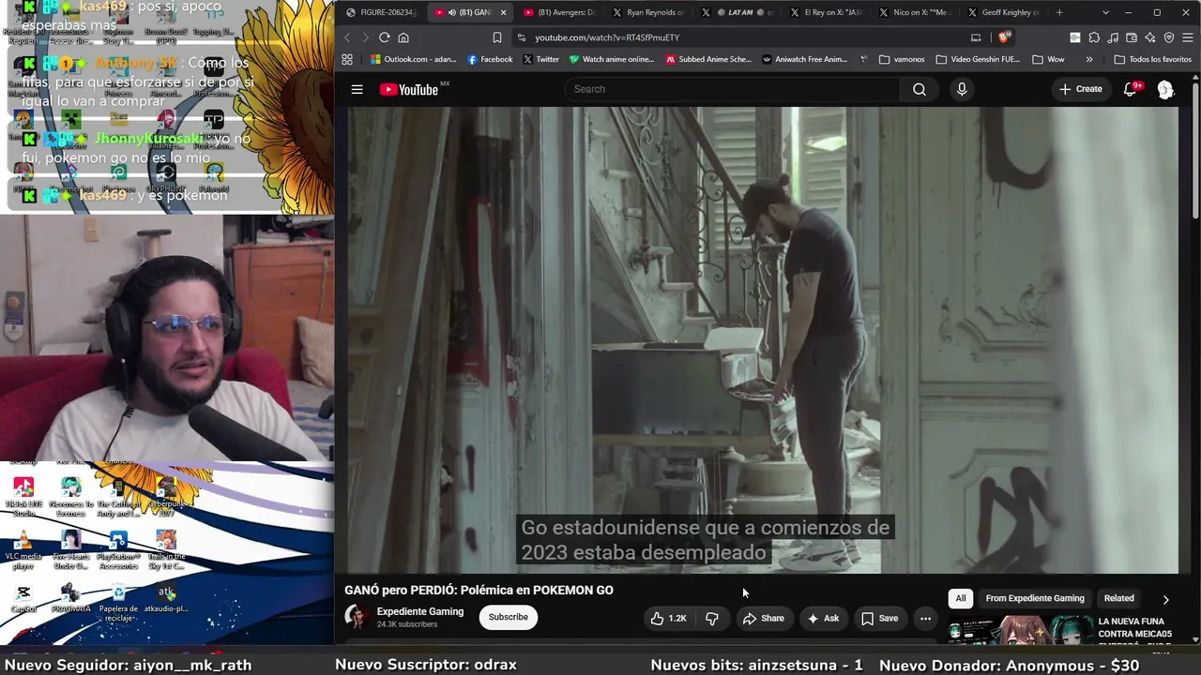Viewport: 1201px width, 675px height.
Task: Open the Aniwatch Free Anim... bookmark
Action: point(805,59)
